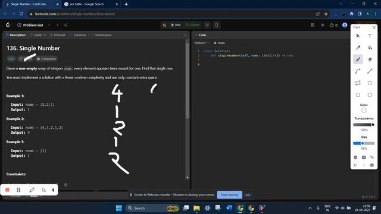
Task: Select the polygon shape tool
Action: click(370, 83)
